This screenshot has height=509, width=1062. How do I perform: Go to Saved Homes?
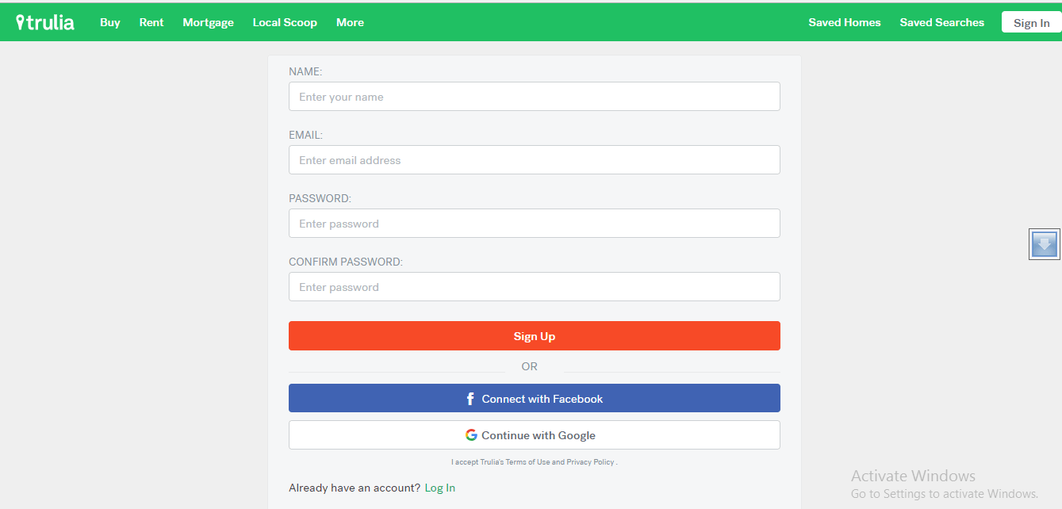point(845,22)
